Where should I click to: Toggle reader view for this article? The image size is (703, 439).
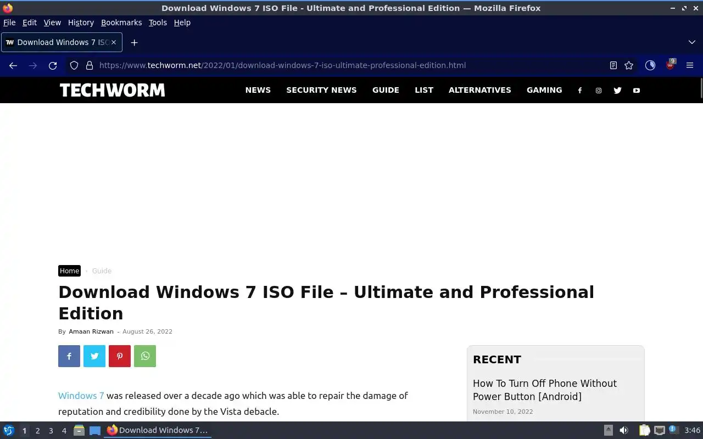[613, 65]
